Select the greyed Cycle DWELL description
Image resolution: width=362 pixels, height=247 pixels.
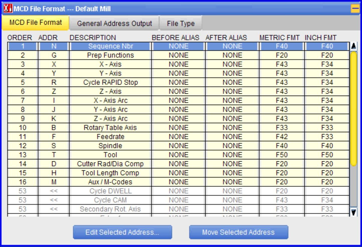point(110,191)
